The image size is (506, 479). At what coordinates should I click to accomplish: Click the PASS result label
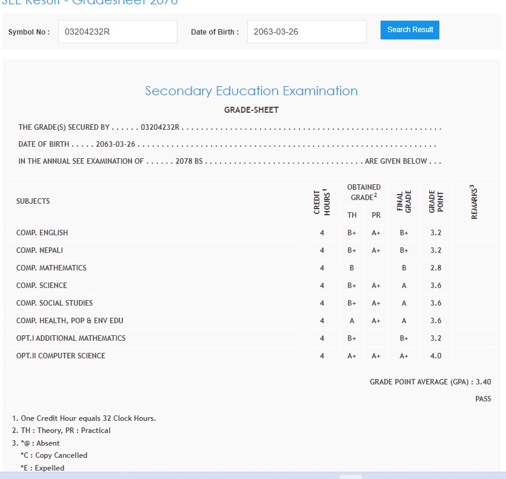click(x=483, y=399)
